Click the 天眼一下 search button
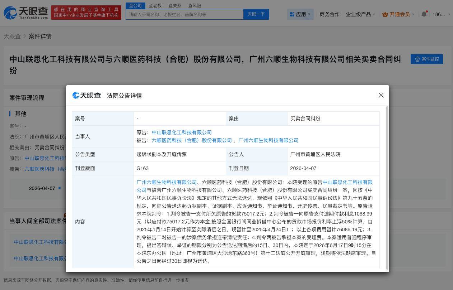The width and height of the screenshot is (453, 290). tap(256, 14)
